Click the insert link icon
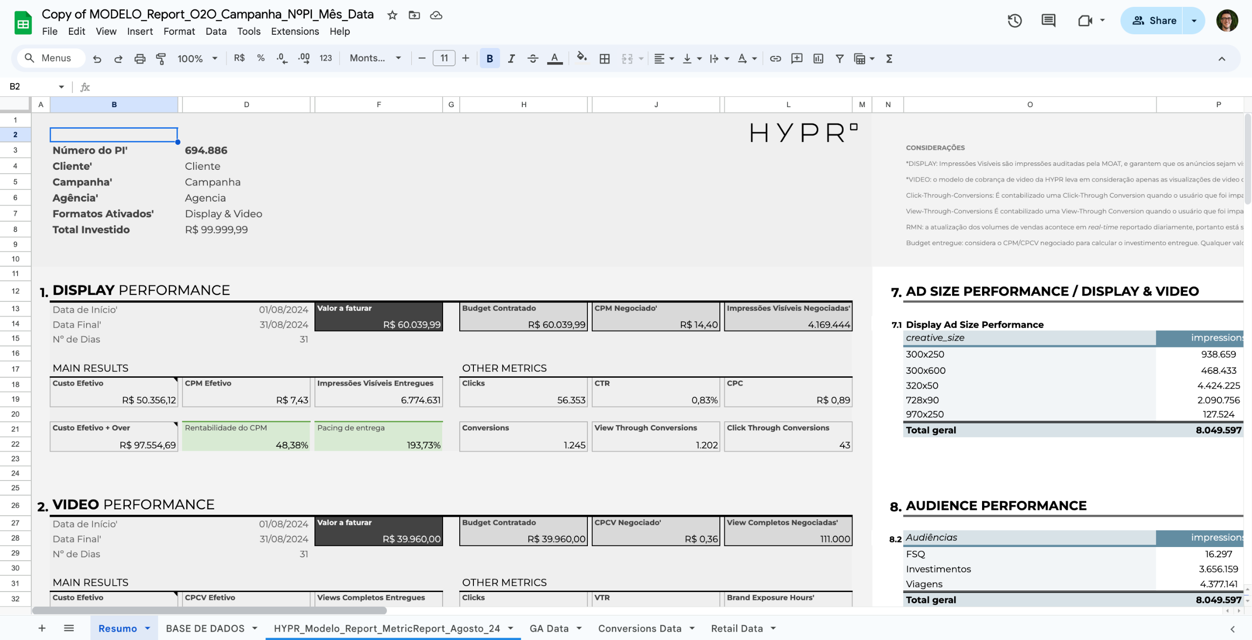Viewport: 1252px width, 640px height. click(775, 59)
